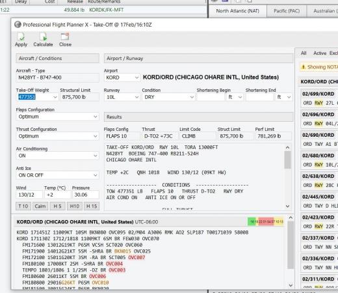The height and width of the screenshot is (293, 338).
Task: Click the Shortening Begin input field
Action: pyautogui.click(x=211, y=97)
